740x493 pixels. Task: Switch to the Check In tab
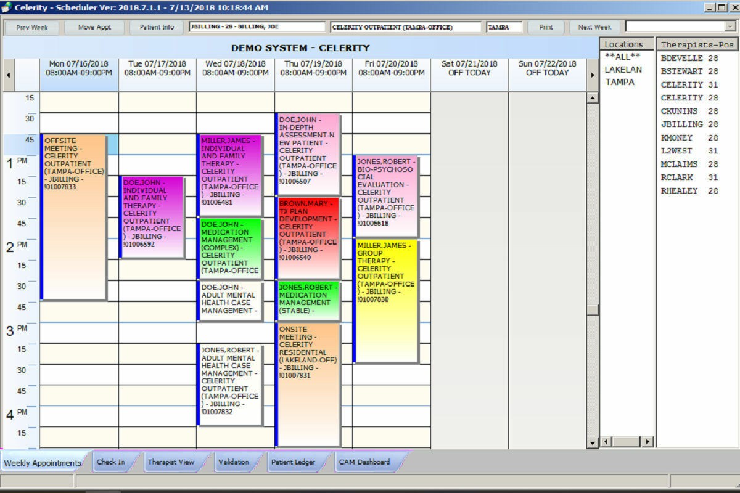click(x=111, y=462)
